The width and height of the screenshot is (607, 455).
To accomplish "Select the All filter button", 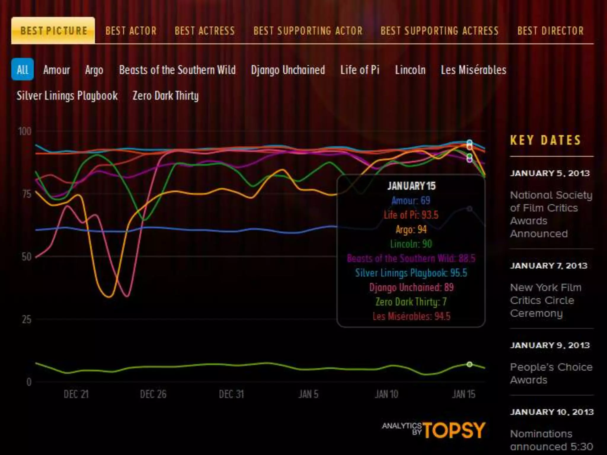I will click(23, 70).
